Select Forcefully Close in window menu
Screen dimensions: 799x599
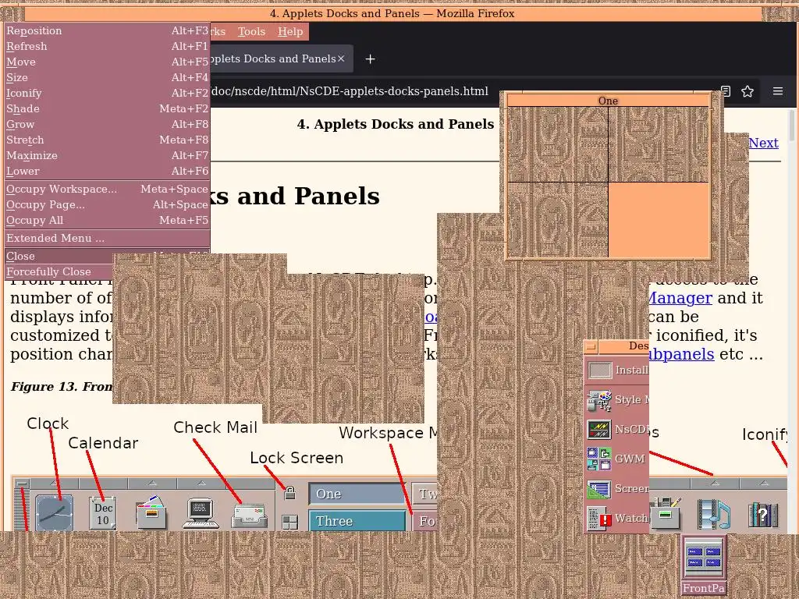pyautogui.click(x=59, y=272)
